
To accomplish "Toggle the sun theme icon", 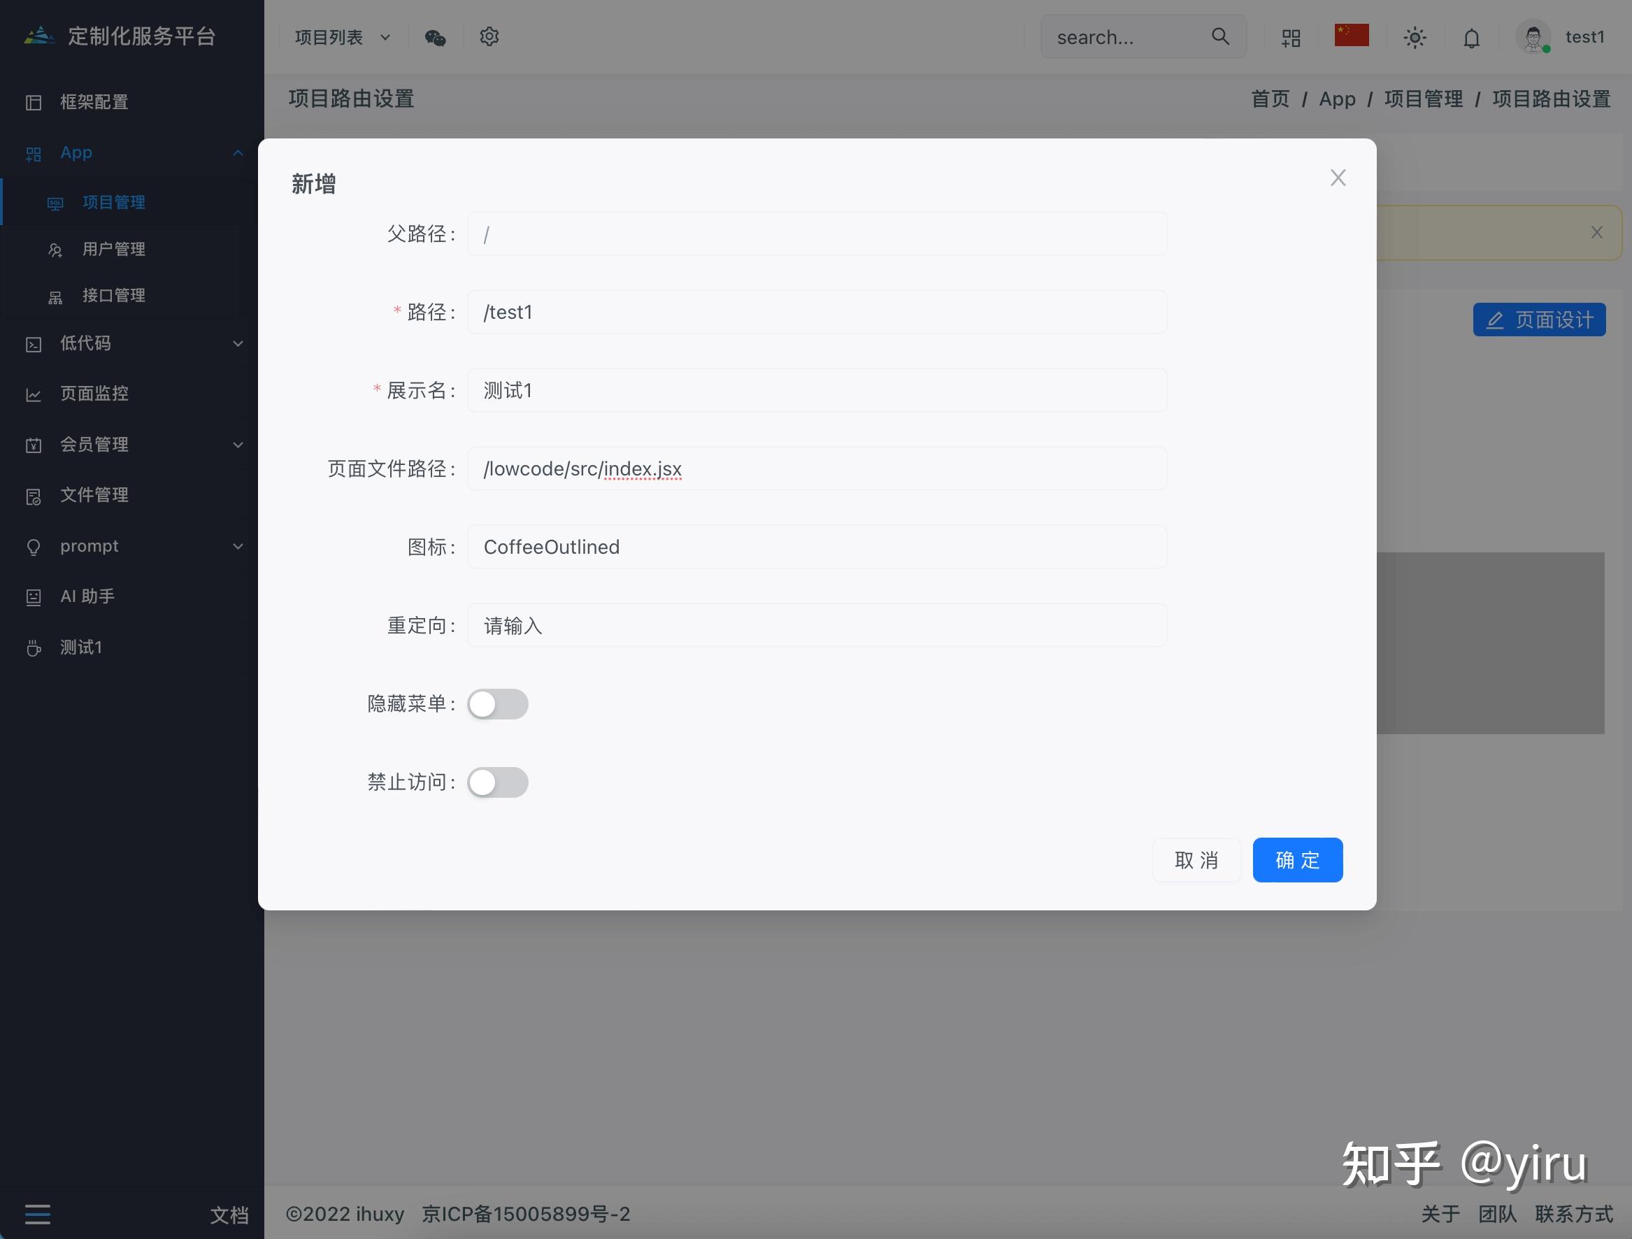I will pyautogui.click(x=1415, y=38).
